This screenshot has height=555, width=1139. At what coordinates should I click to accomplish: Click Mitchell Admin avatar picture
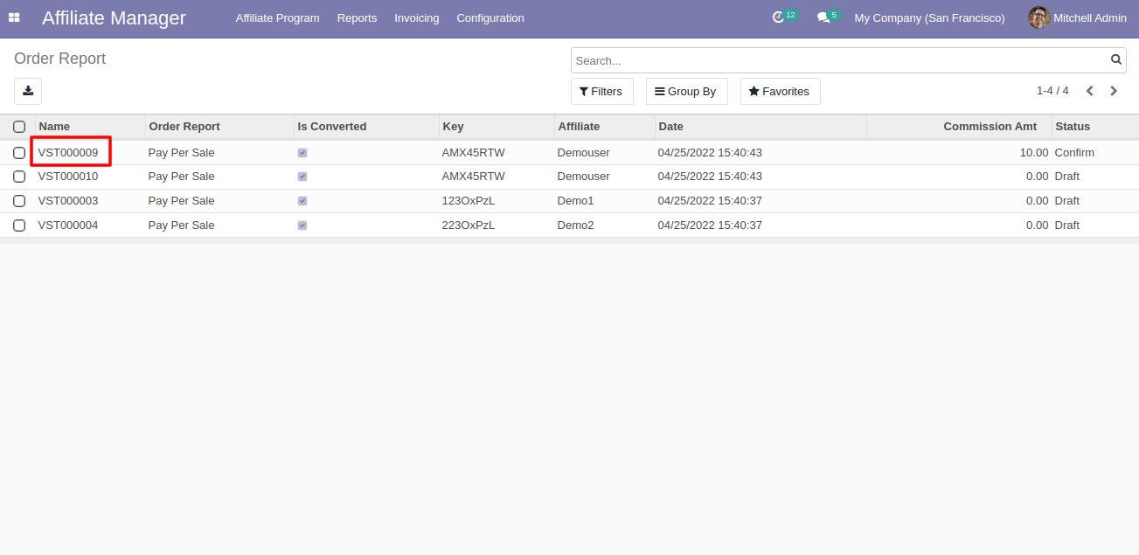point(1038,17)
